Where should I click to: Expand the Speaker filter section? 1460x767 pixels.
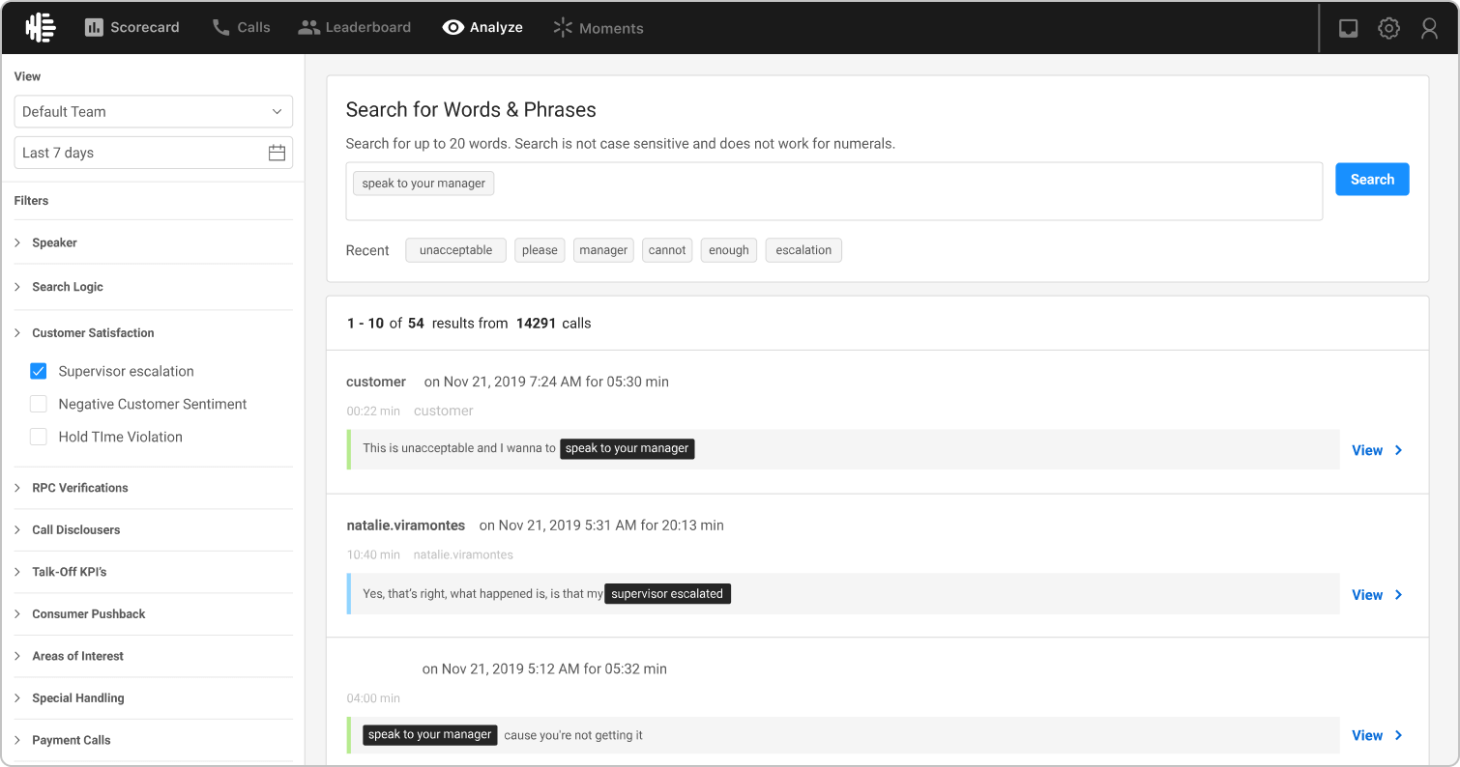[154, 242]
